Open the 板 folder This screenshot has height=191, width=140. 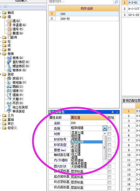click(4, 50)
